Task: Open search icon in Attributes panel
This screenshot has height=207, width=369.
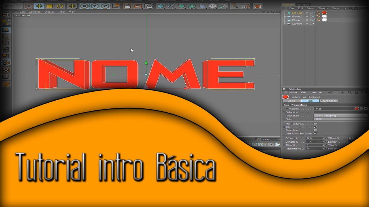Action: pos(350,93)
